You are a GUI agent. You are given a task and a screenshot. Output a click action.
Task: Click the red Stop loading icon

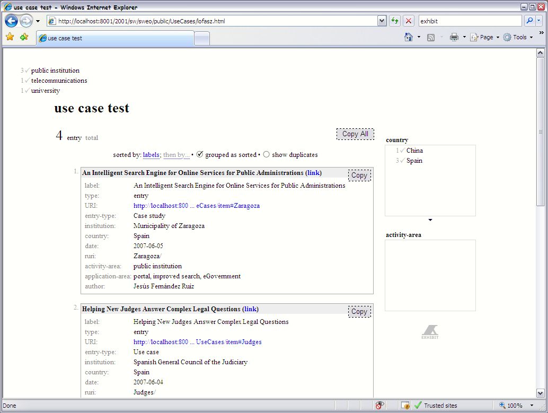pos(408,21)
